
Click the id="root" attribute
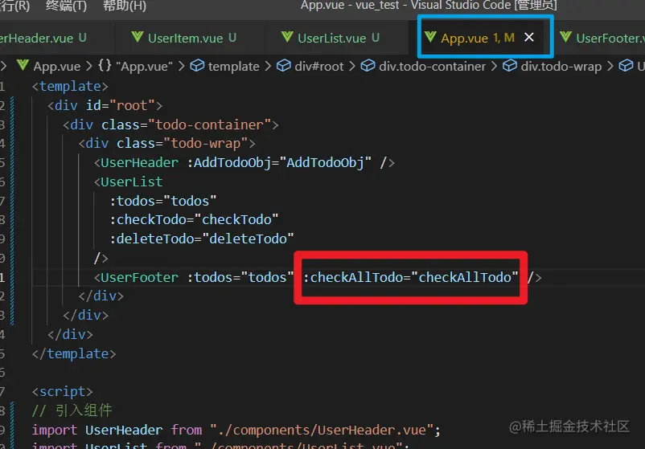(120, 105)
